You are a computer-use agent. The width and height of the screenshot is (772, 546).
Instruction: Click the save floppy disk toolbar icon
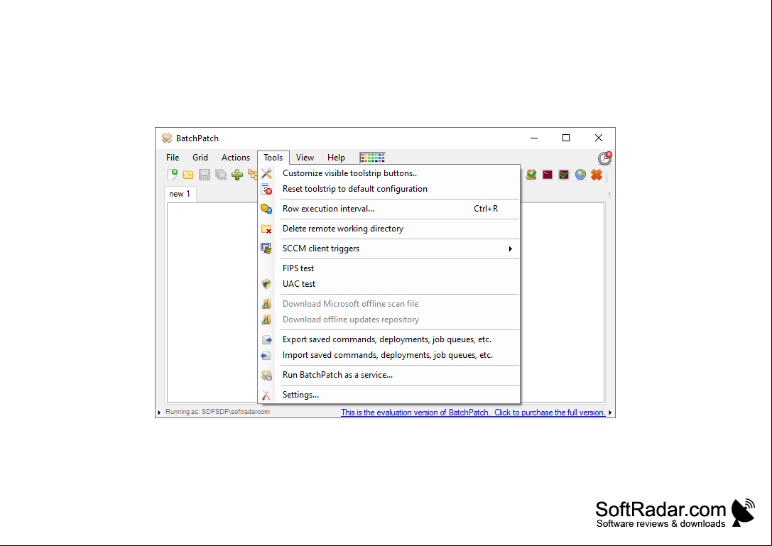205,174
